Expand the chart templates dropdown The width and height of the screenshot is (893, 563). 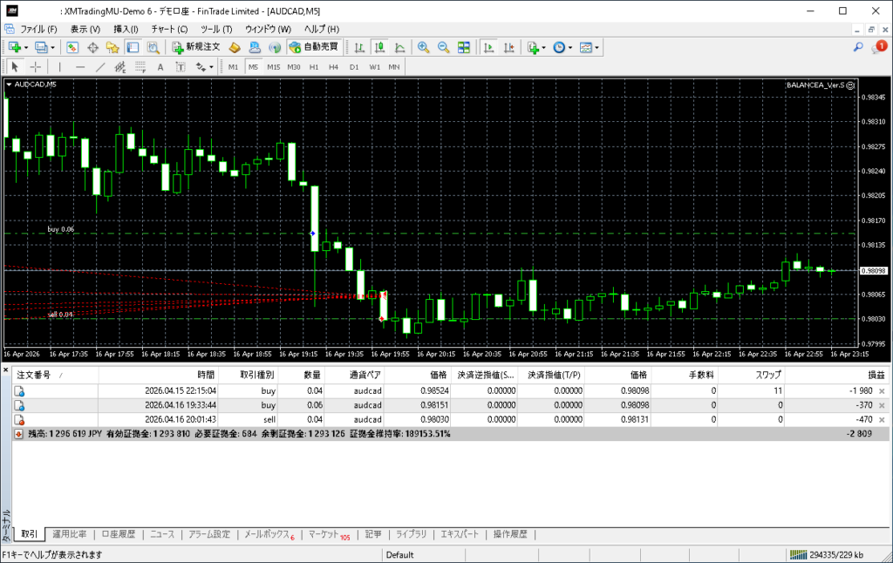tap(597, 47)
